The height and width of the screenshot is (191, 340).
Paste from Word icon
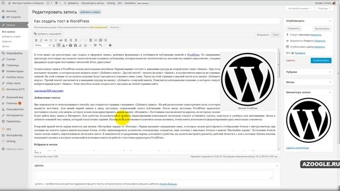pos(75,45)
